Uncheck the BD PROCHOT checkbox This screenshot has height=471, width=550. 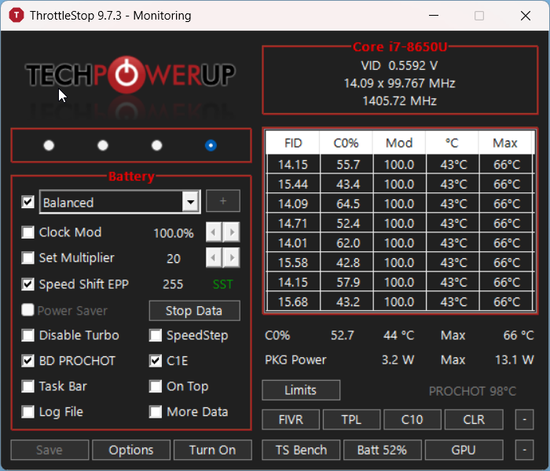(27, 361)
